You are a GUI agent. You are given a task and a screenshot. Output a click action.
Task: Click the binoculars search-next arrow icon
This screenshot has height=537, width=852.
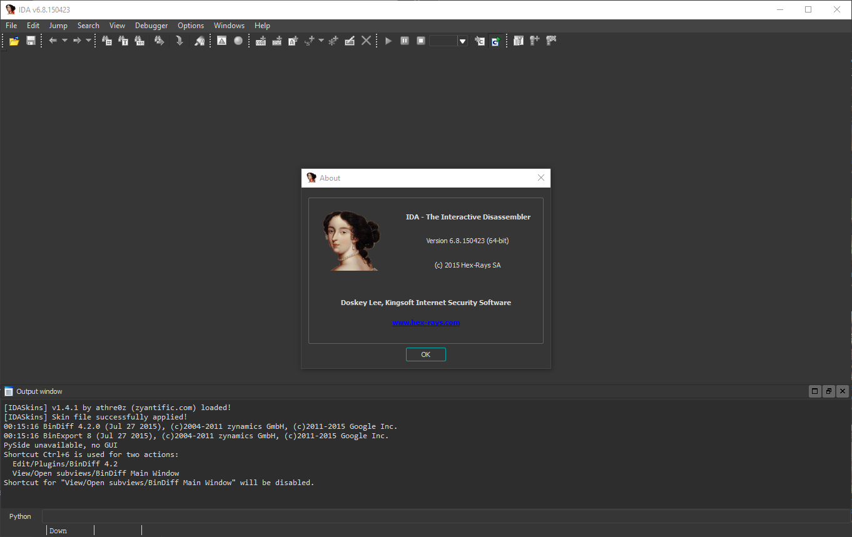(x=159, y=41)
